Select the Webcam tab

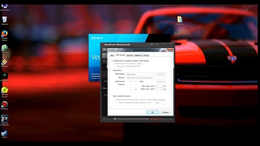pos(121,55)
